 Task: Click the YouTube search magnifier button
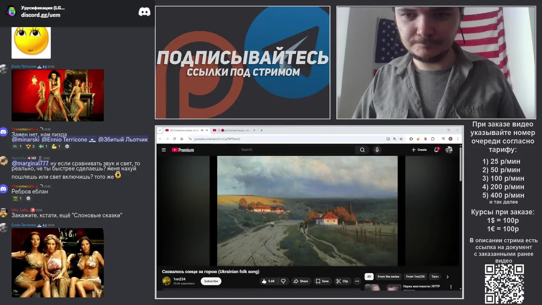362,150
